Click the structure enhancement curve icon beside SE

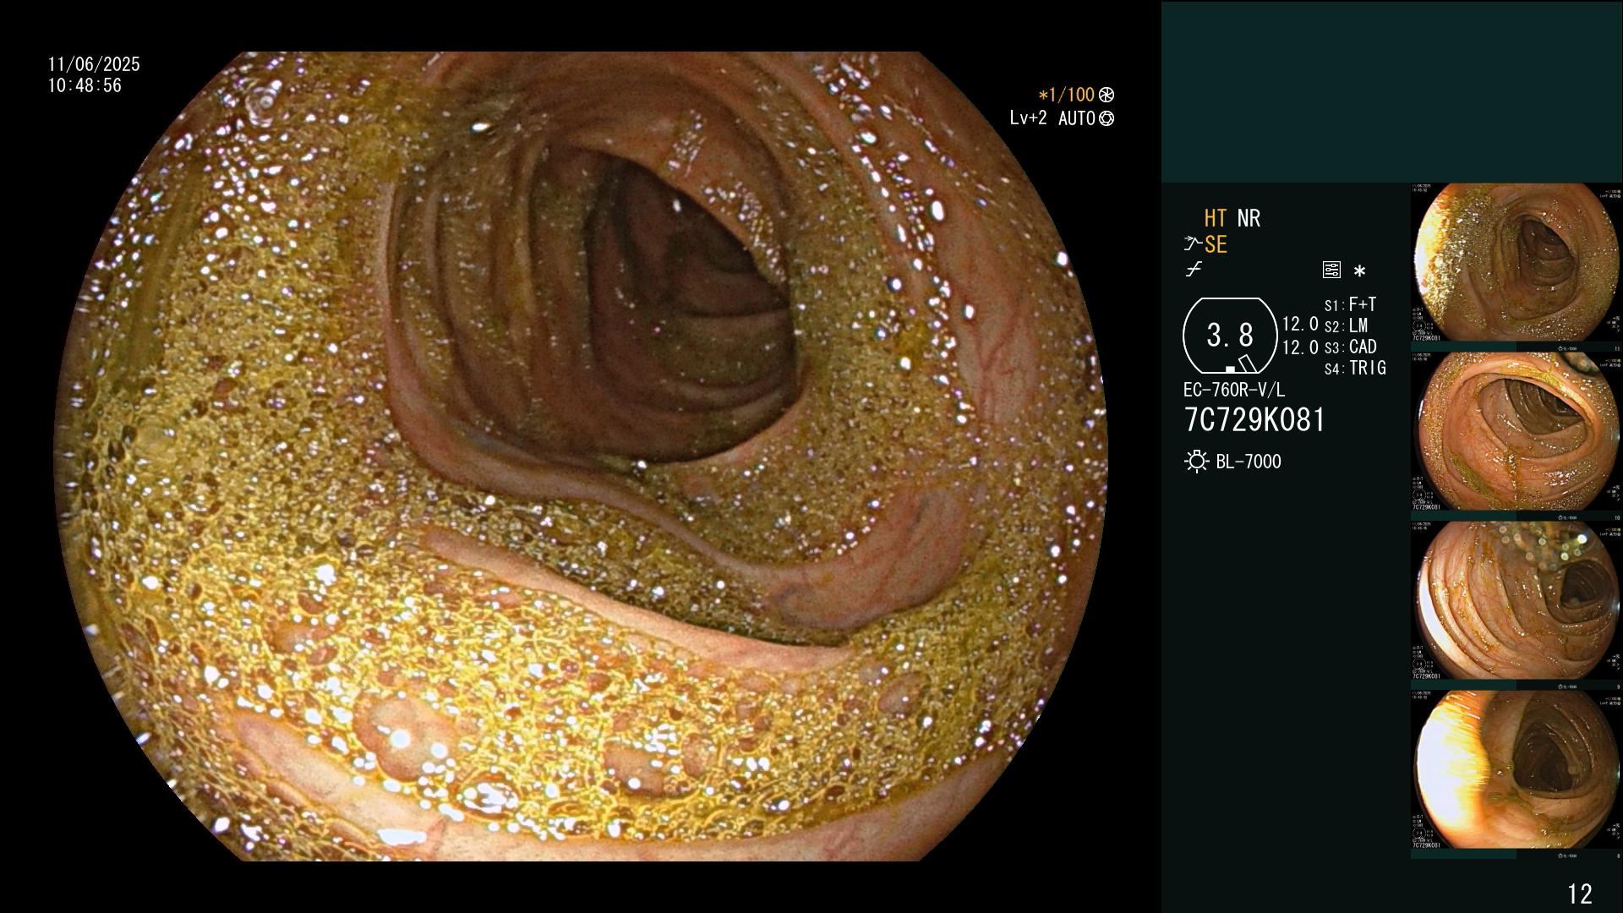(1193, 245)
